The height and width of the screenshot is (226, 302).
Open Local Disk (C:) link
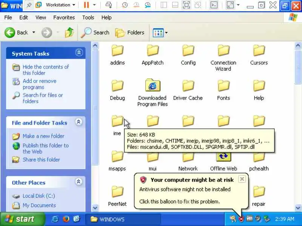pos(39,196)
